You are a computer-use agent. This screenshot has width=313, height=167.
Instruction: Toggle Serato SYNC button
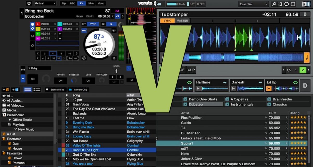pos(93,24)
